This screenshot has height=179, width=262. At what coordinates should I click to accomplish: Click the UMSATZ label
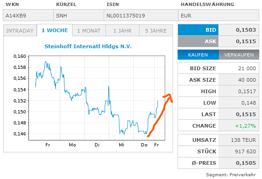tap(204, 140)
